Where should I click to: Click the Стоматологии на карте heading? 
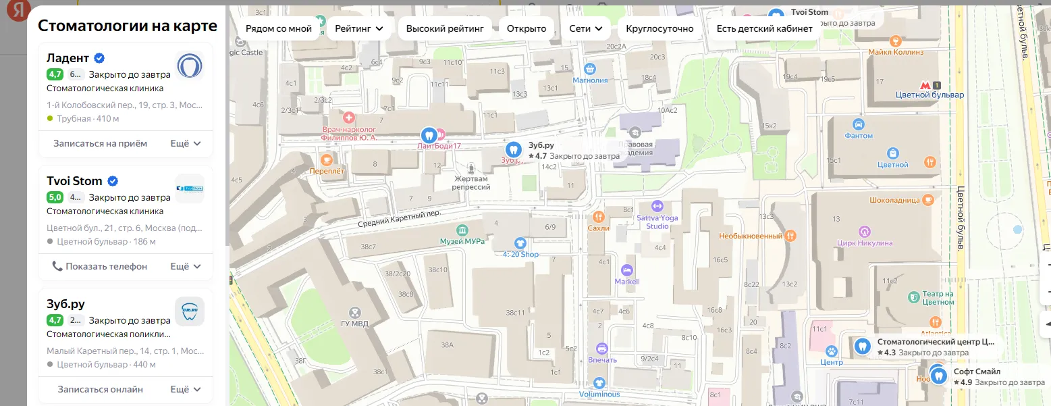128,26
